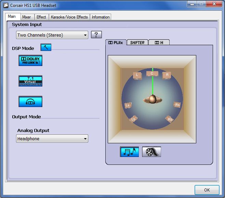Toggle the 7.1 Virtual Speaker Shifter
The width and height of the screenshot is (225, 198).
(x=30, y=81)
